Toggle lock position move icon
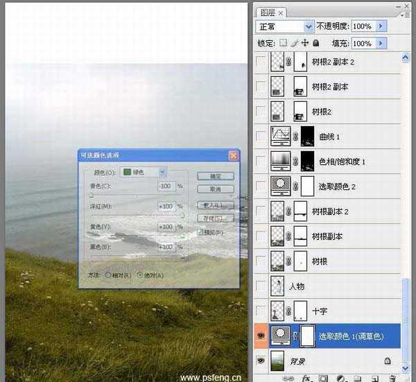This screenshot has width=416, height=382. pyautogui.click(x=305, y=43)
